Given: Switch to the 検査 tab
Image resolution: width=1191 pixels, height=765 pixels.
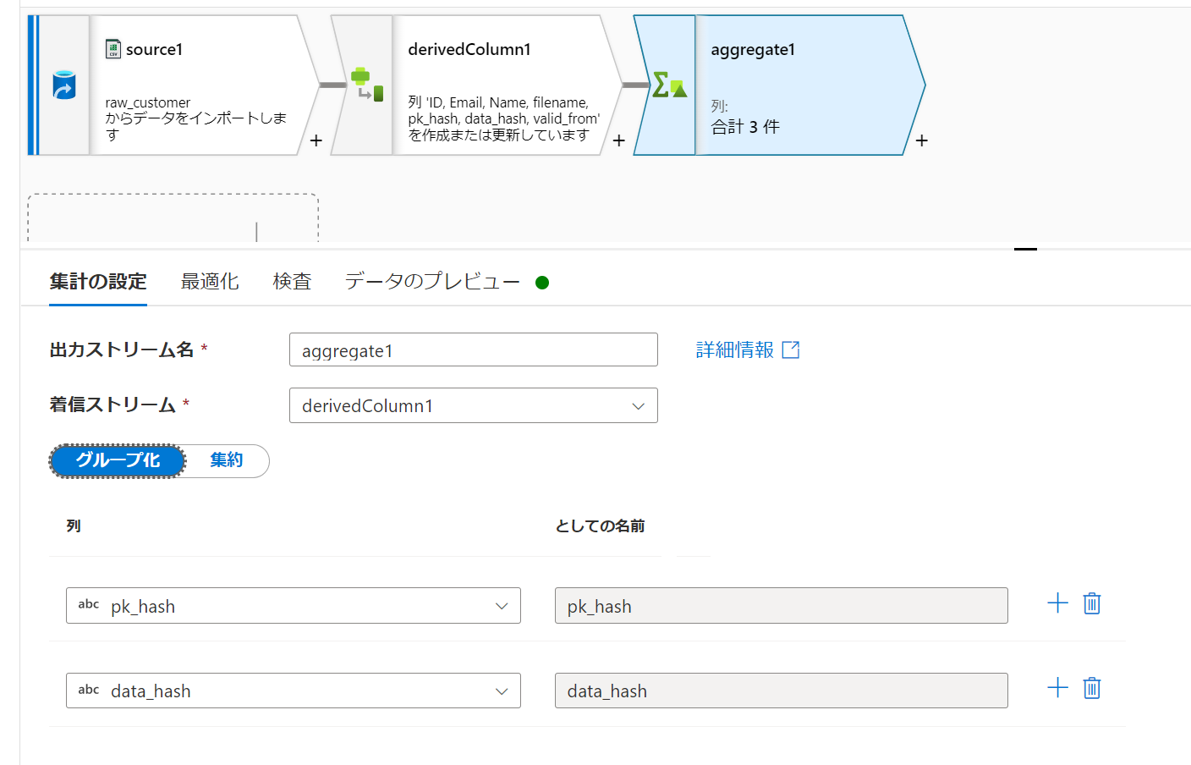Looking at the screenshot, I should click(292, 282).
